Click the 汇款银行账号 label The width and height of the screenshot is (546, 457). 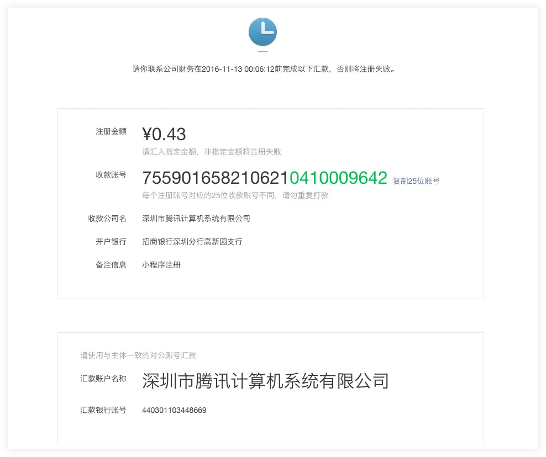tap(103, 410)
